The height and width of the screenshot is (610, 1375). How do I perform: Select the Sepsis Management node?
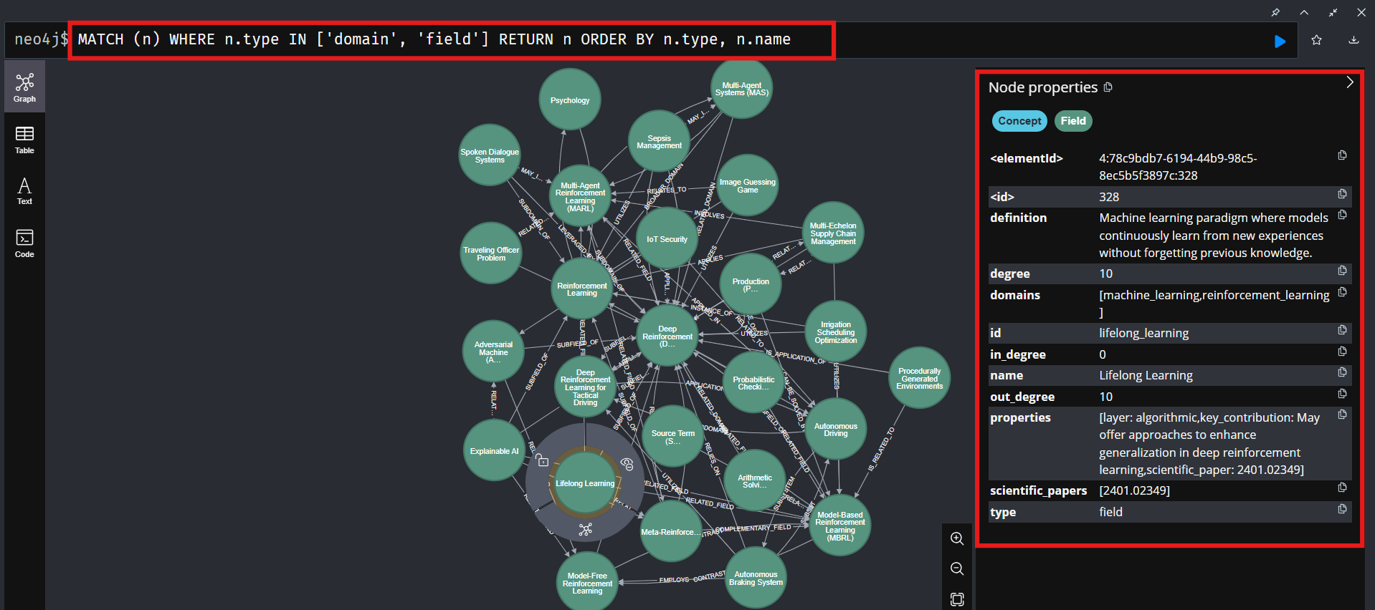tap(659, 142)
